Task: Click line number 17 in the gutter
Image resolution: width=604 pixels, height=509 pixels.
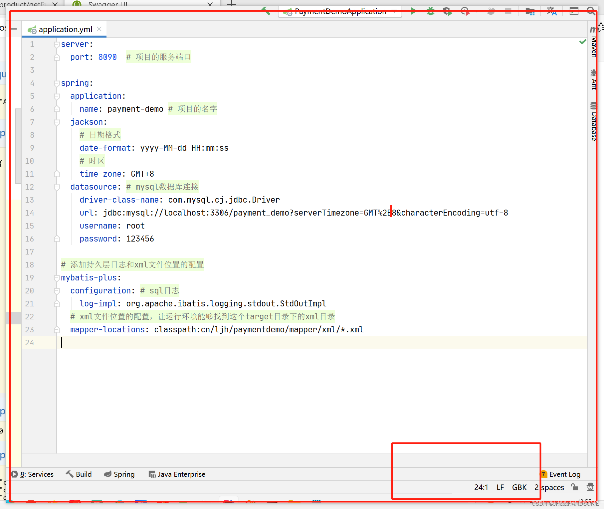Action: coord(30,252)
